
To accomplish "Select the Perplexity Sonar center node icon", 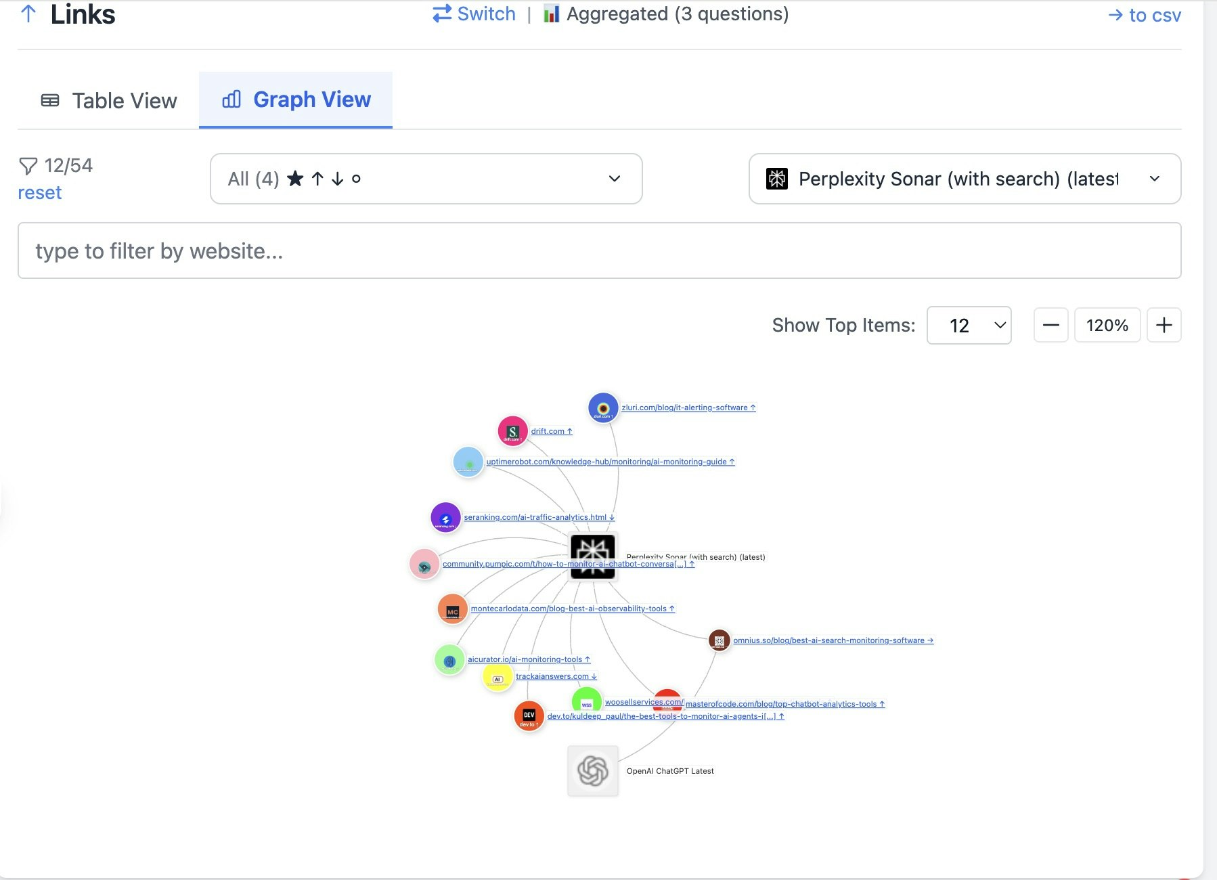I will point(593,556).
